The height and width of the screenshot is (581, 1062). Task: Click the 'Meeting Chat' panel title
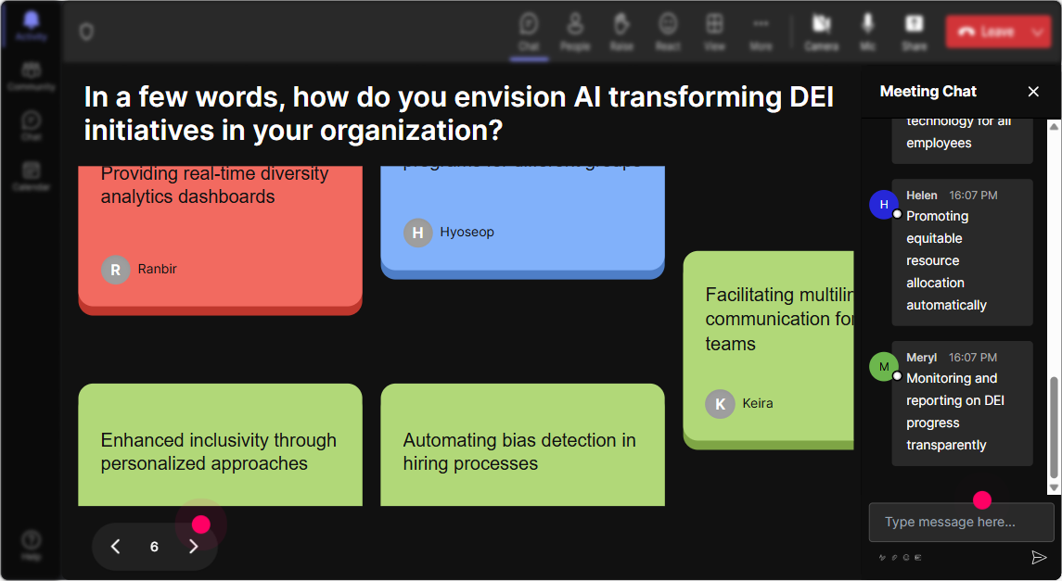pyautogui.click(x=928, y=92)
